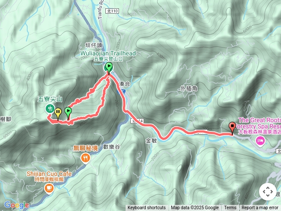Click the 北110 road shield

(112, 11)
